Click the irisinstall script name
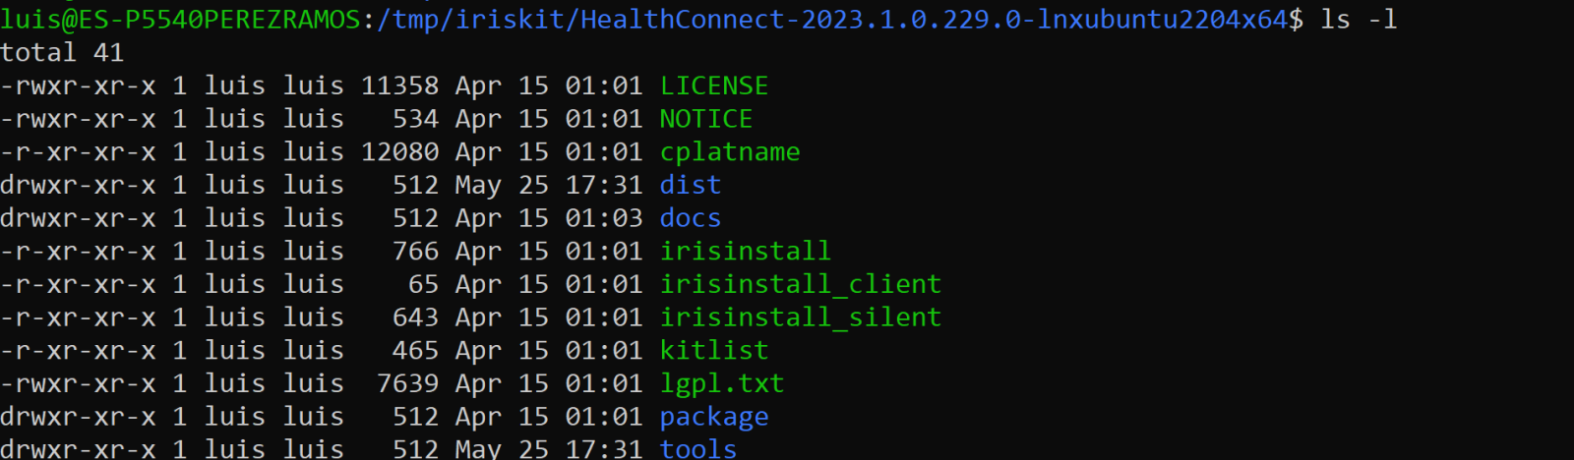 point(745,252)
